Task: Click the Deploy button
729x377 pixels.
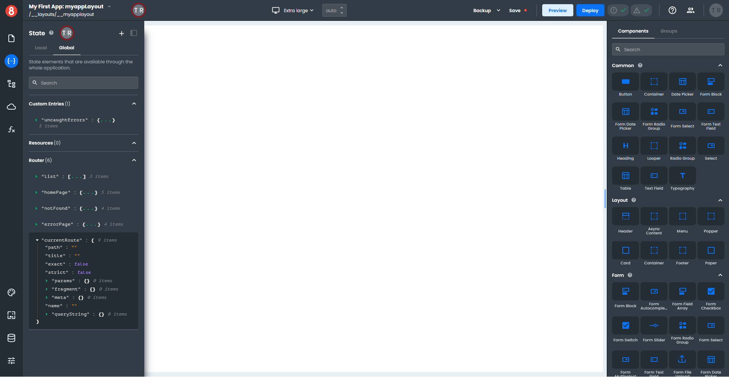Action: tap(590, 10)
